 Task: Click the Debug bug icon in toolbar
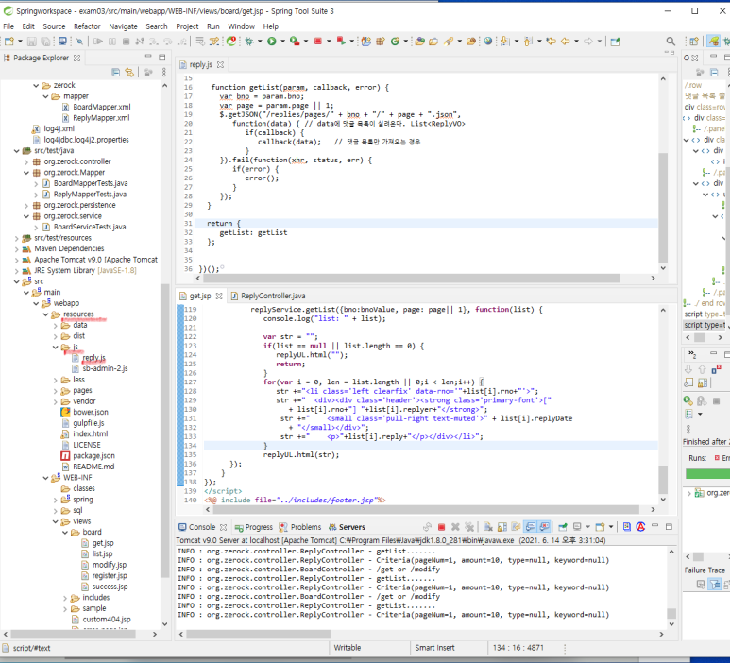click(249, 42)
